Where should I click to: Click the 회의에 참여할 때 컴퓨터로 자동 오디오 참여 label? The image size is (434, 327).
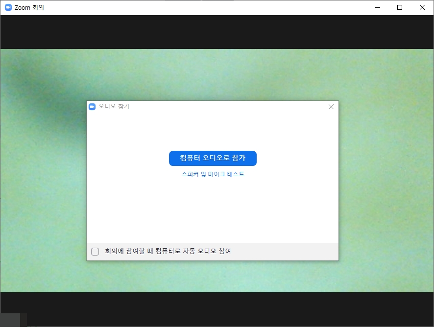pyautogui.click(x=168, y=251)
